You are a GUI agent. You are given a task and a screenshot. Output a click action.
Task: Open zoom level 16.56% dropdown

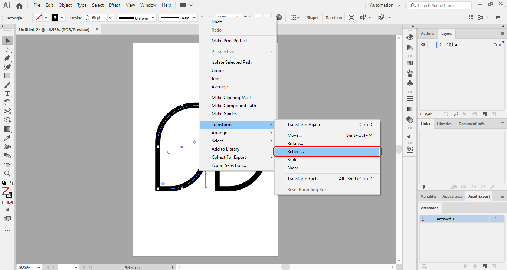click(38, 267)
